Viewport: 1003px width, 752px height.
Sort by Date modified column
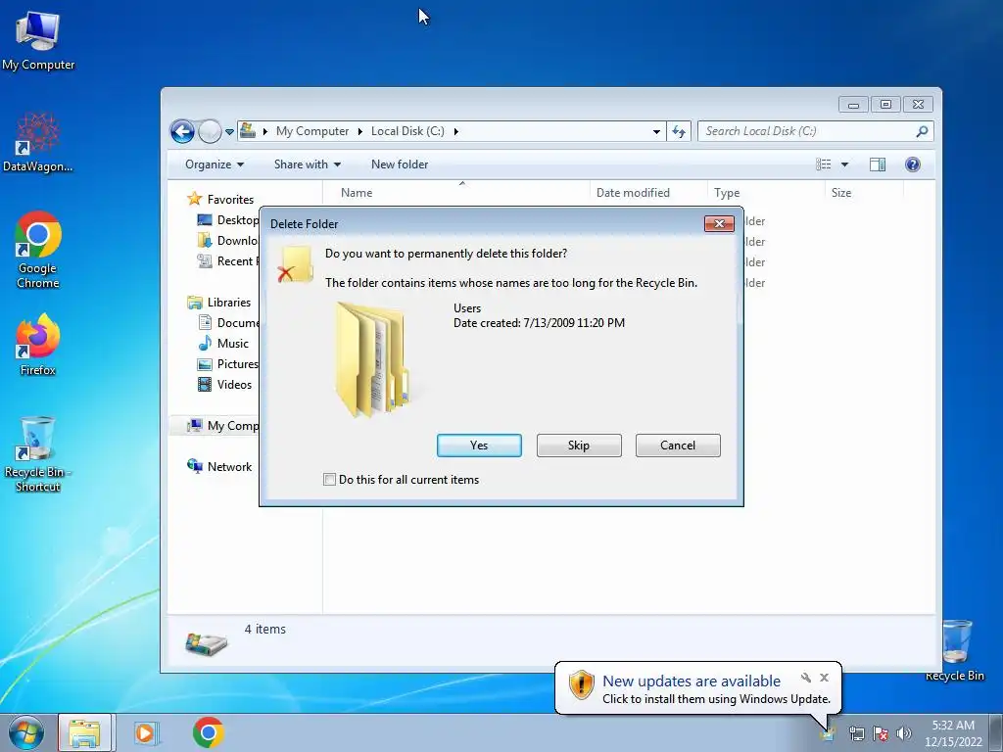coord(633,193)
